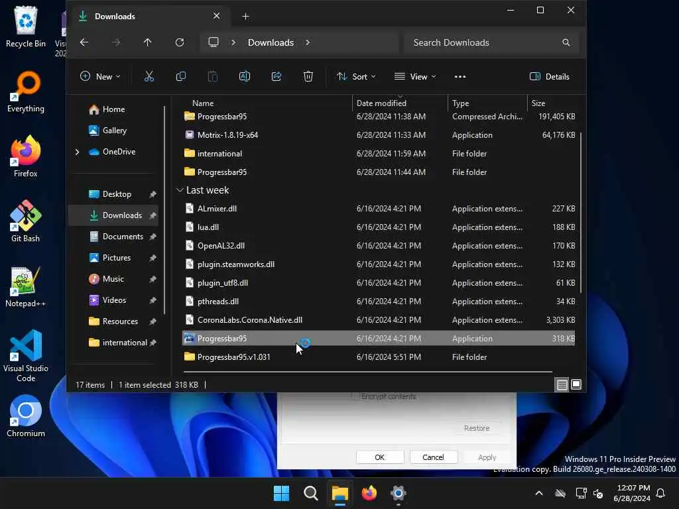
Task: Select CoronaLabs.Corona.Native.dll file
Action: tap(379, 320)
